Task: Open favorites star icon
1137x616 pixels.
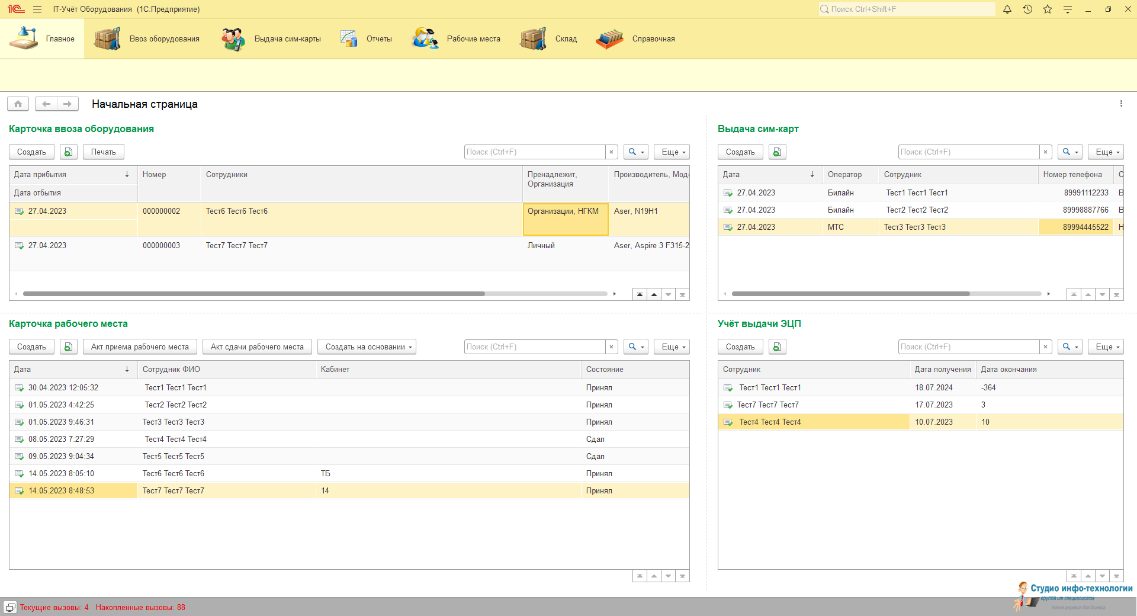Action: [1048, 9]
